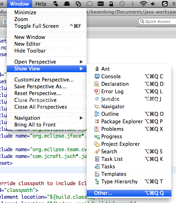Click the Search flashlight icon
The image size is (176, 203).
tap(97, 152)
